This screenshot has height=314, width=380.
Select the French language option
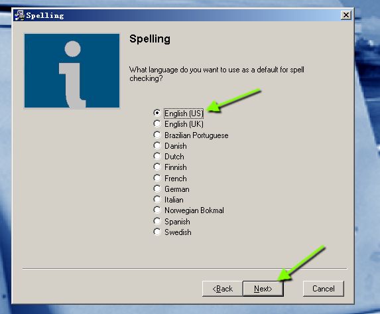click(157, 178)
